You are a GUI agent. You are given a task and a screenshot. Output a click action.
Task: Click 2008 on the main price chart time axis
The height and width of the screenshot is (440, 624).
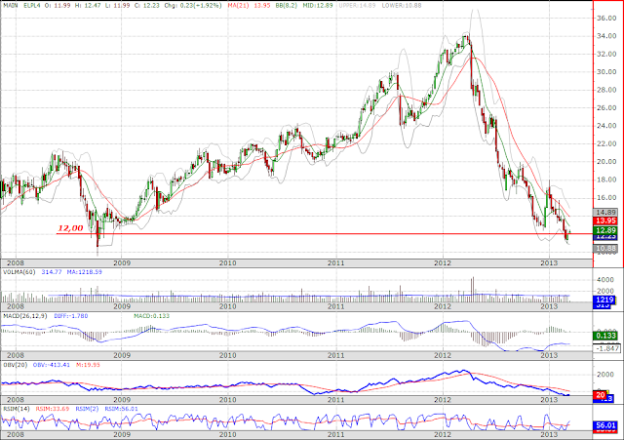coord(16,262)
